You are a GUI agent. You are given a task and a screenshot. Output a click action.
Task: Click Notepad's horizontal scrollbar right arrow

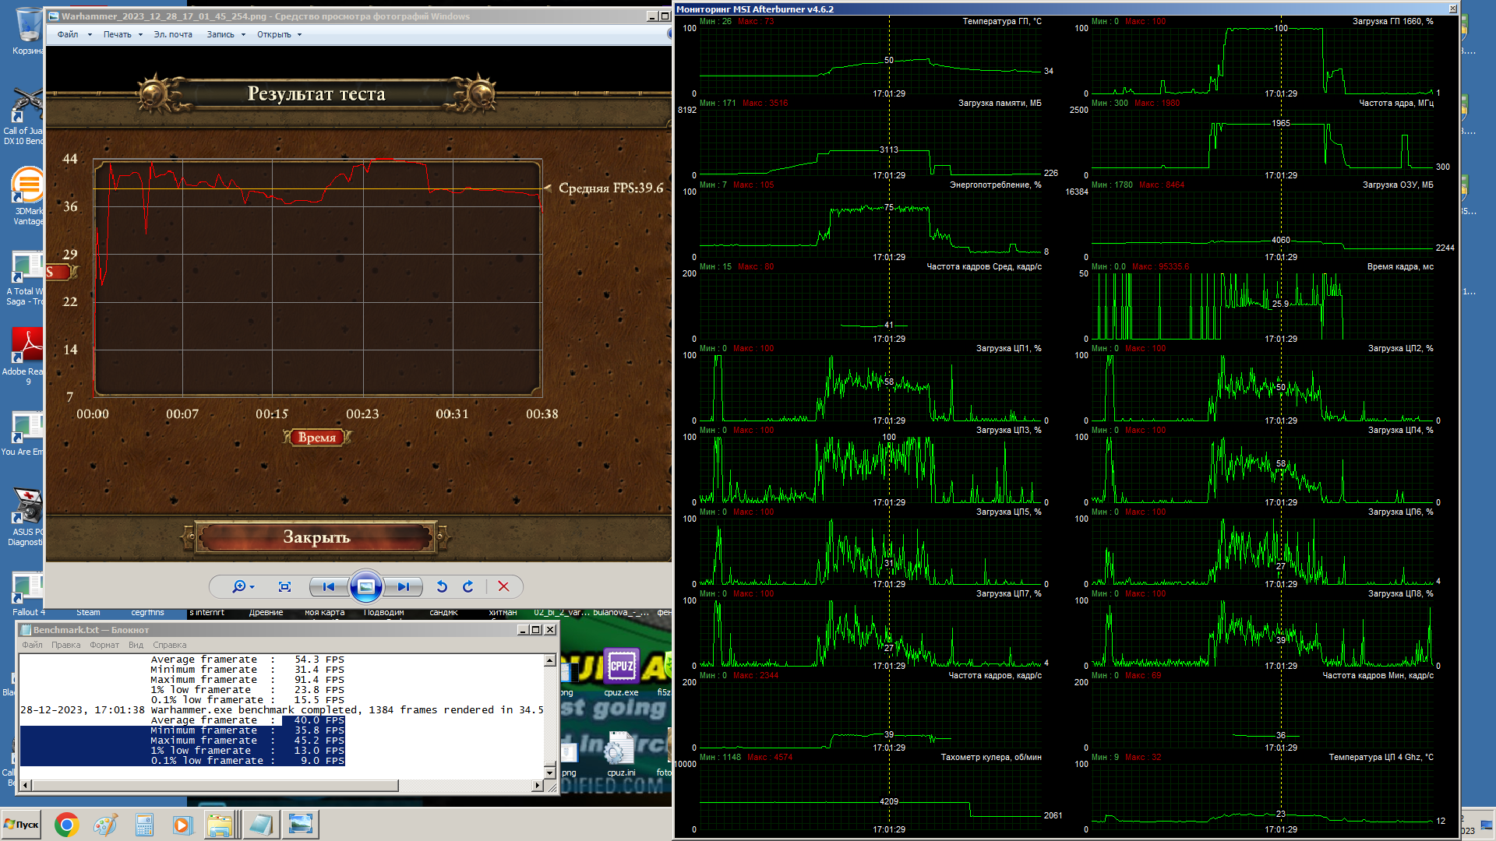(x=536, y=785)
